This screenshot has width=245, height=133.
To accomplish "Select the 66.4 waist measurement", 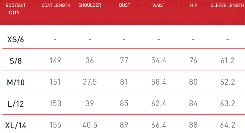I will click(159, 125).
